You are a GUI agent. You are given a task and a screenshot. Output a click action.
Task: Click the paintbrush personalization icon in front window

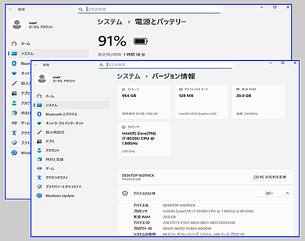pyautogui.click(x=39, y=132)
